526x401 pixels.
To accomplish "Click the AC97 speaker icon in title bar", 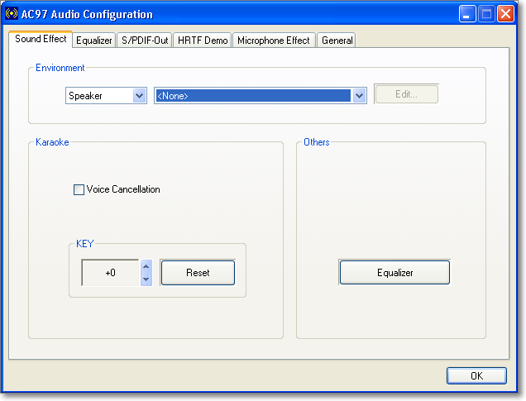I will click(12, 13).
